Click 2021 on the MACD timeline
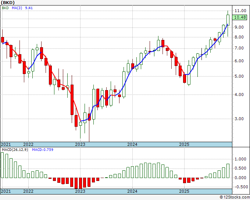This screenshot has height=200, width=250. point(6,191)
